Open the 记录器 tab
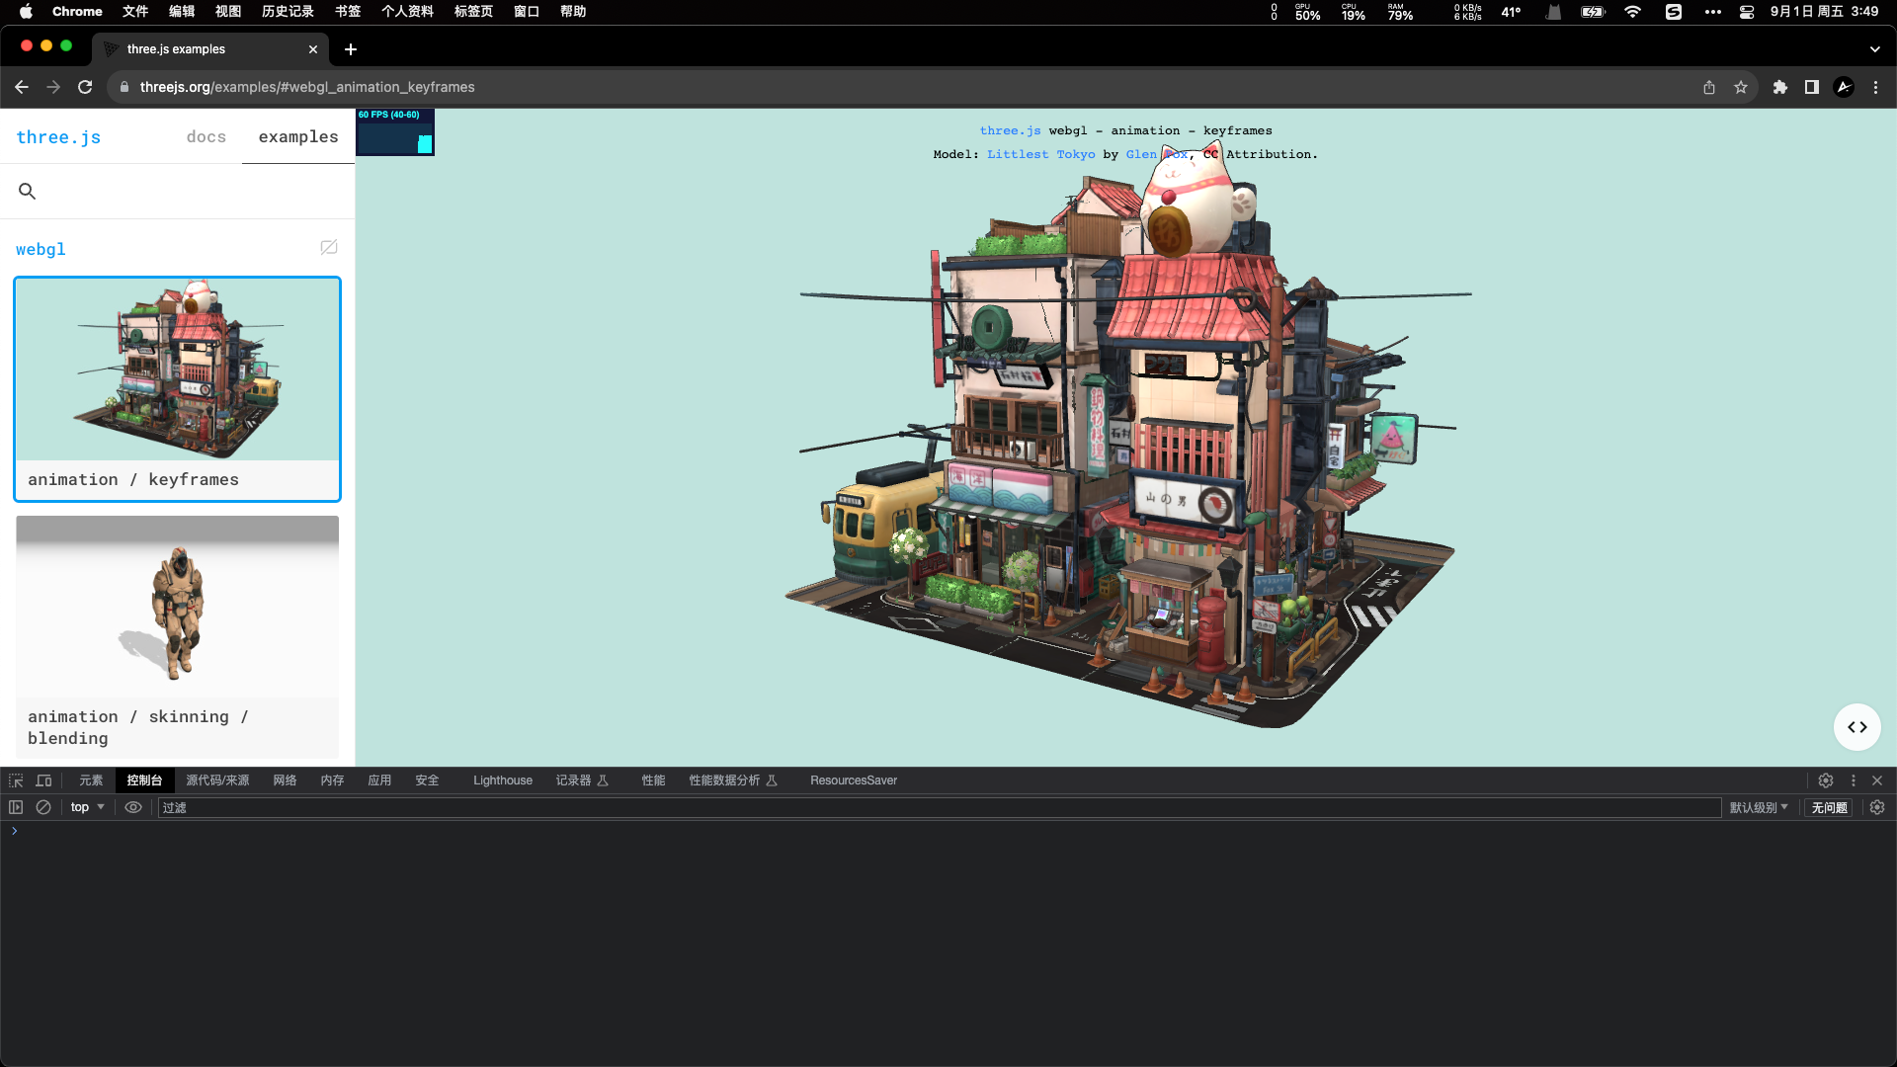Viewport: 1897px width, 1067px height. coord(582,780)
